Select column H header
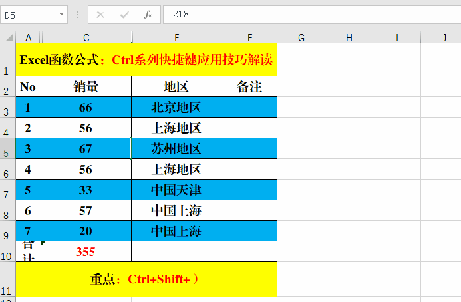 [349, 38]
